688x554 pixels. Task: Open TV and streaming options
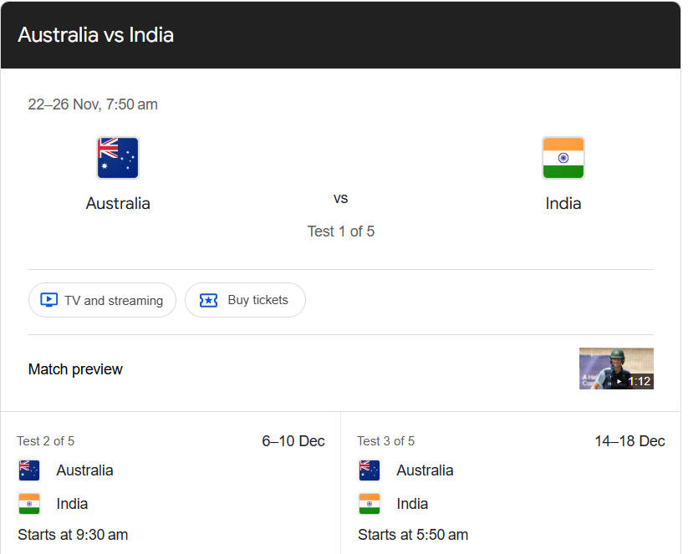(x=102, y=300)
